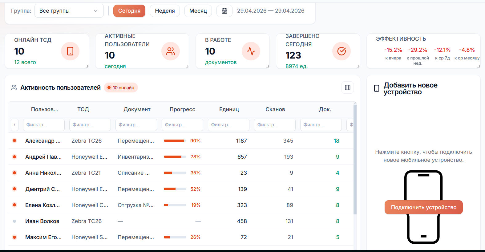Screen dimensions: 485x252
Task: Click the 12 всего text in Онлайн ТСД
Action: click(x=25, y=62)
